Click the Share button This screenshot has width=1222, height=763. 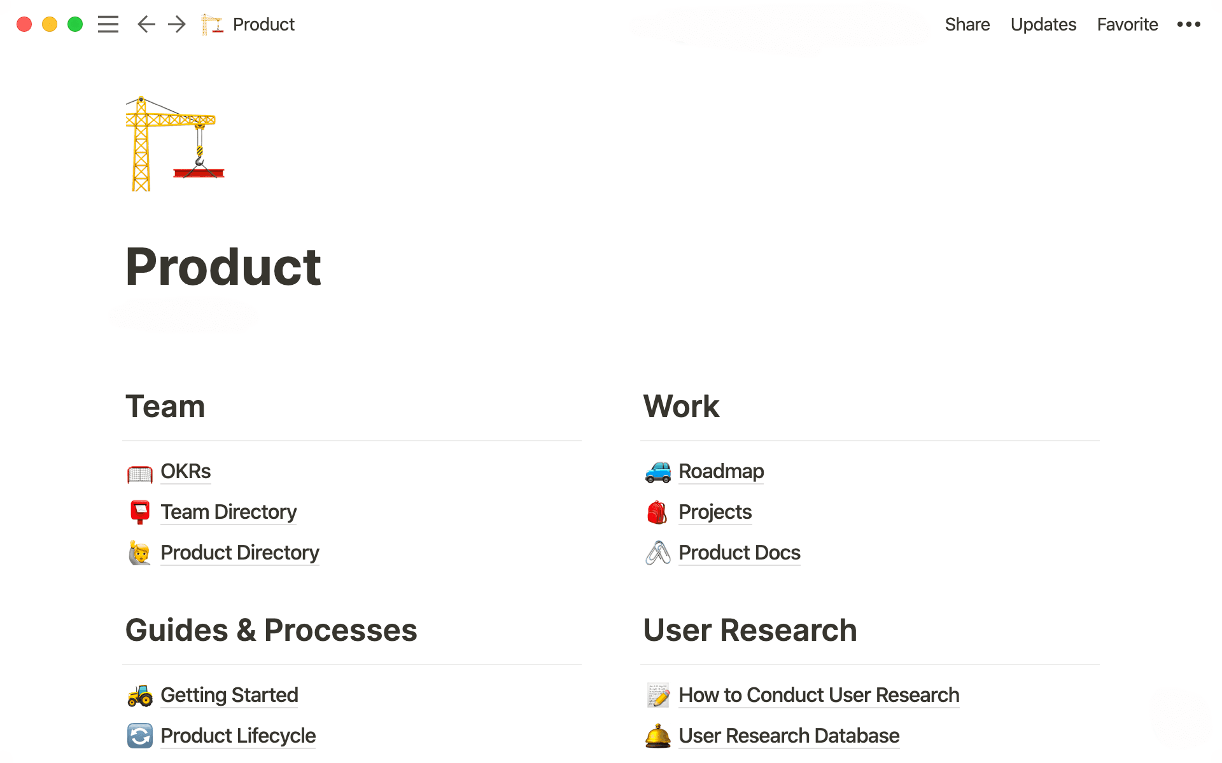[x=967, y=24]
